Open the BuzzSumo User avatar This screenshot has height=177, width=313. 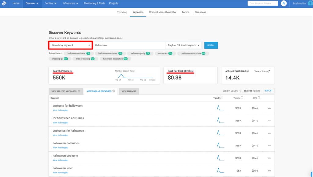310,4
